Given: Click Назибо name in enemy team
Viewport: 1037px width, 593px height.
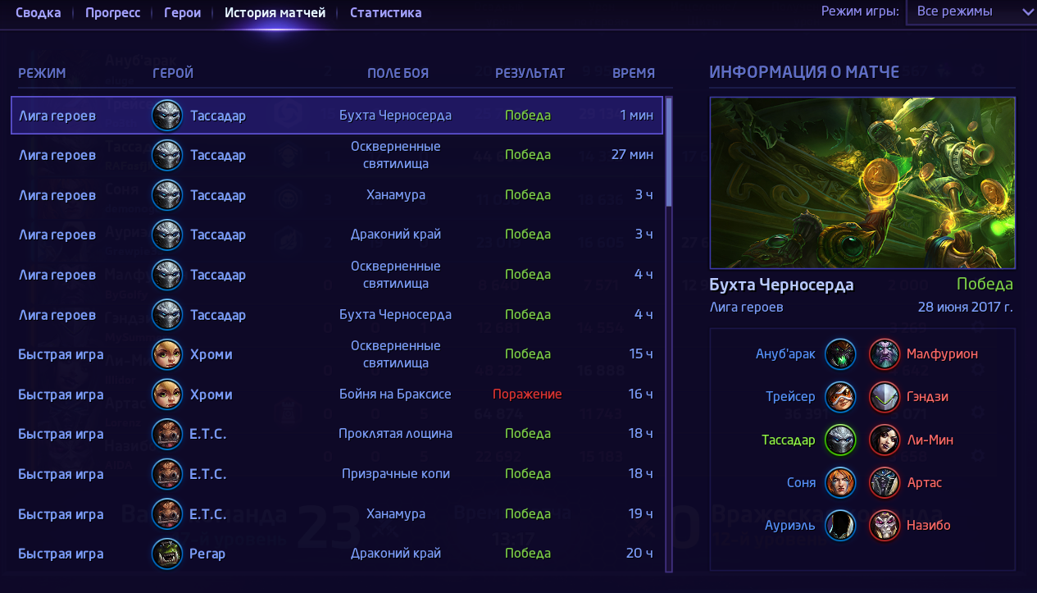Looking at the screenshot, I should [x=929, y=525].
